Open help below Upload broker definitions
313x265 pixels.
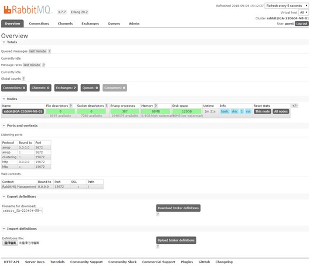click(x=158, y=246)
